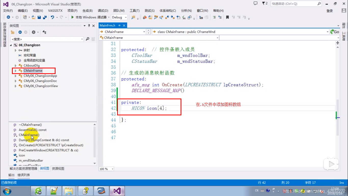Select m_wndStatusBar in the members list
The height and width of the screenshot is (196, 348).
click(31, 161)
